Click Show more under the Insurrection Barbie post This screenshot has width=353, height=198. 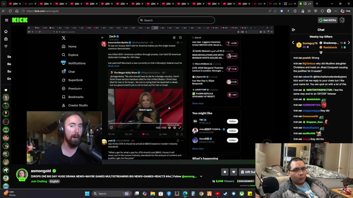[x=114, y=66]
